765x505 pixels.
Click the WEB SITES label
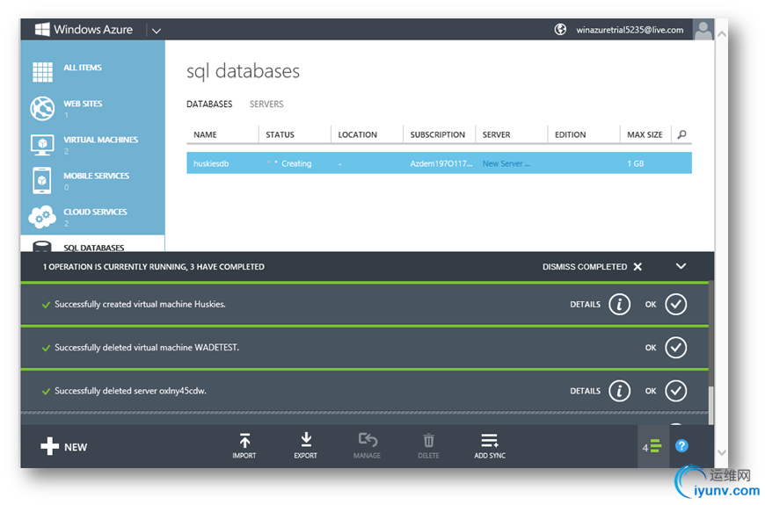(x=83, y=104)
